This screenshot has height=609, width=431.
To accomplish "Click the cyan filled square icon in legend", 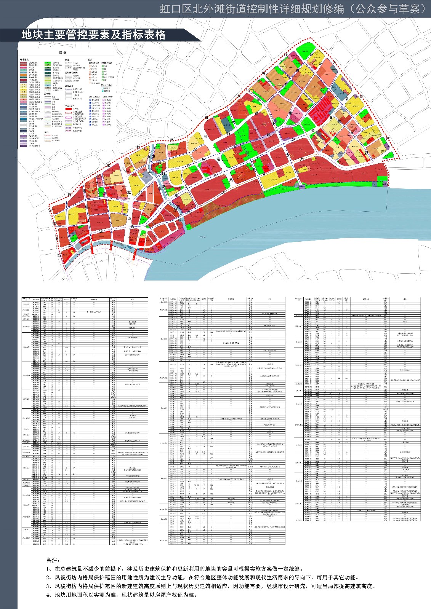I will (103, 91).
